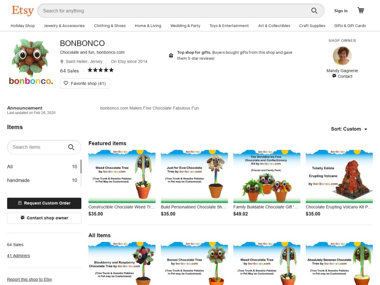Click the five-star rating icons
The width and height of the screenshot is (380, 285).
click(100, 70)
